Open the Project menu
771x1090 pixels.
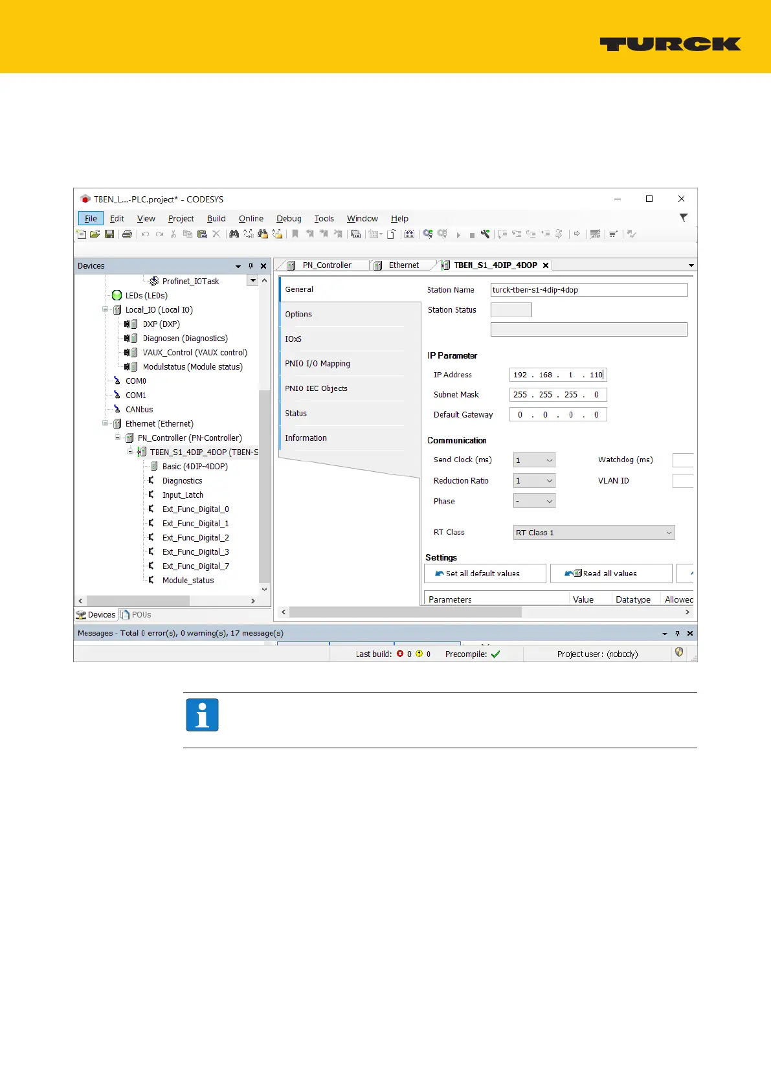[x=181, y=219]
